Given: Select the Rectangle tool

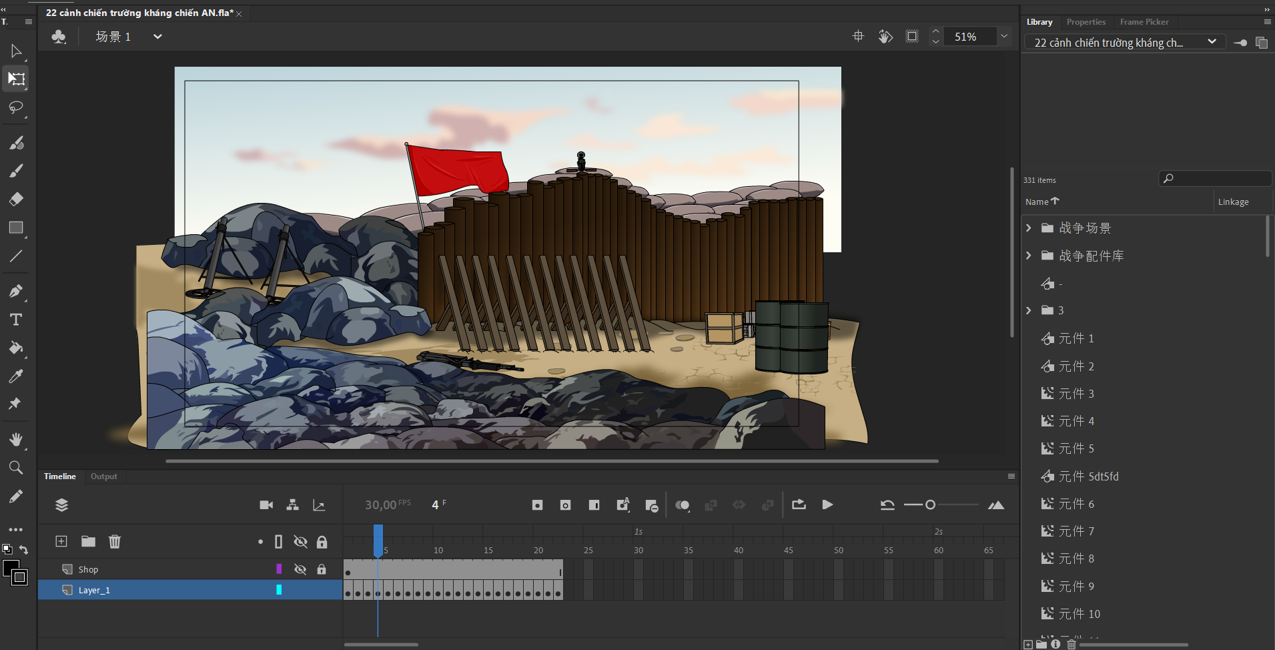Looking at the screenshot, I should coord(16,228).
